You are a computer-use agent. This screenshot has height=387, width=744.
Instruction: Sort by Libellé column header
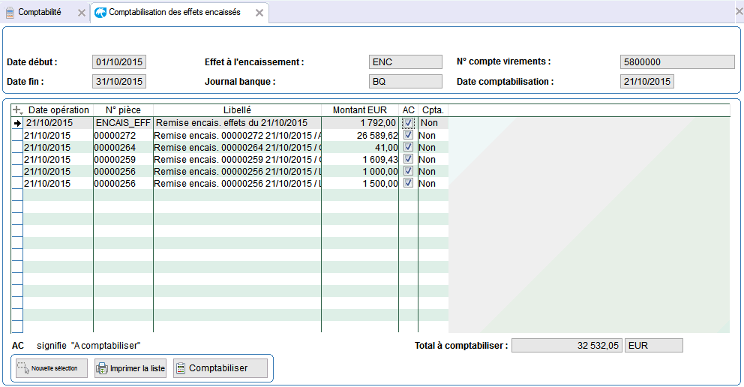click(x=237, y=110)
